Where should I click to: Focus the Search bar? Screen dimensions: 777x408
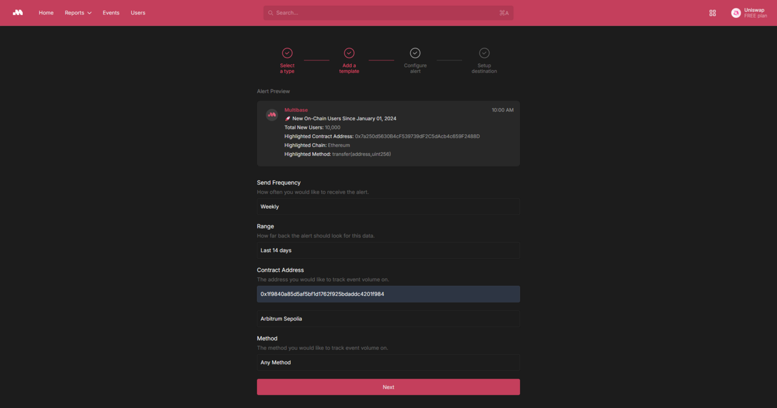coord(389,13)
